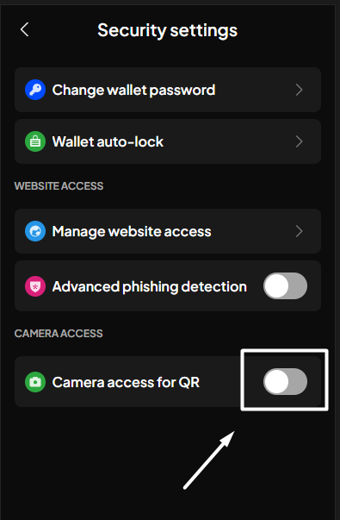Click the Security settings title

(x=168, y=30)
